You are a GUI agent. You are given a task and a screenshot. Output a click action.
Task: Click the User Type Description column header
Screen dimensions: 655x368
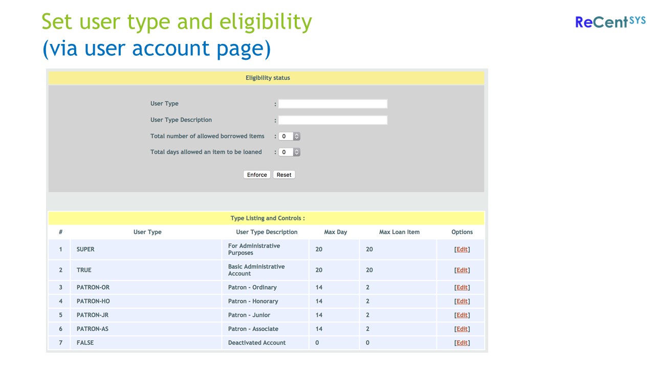pos(267,232)
